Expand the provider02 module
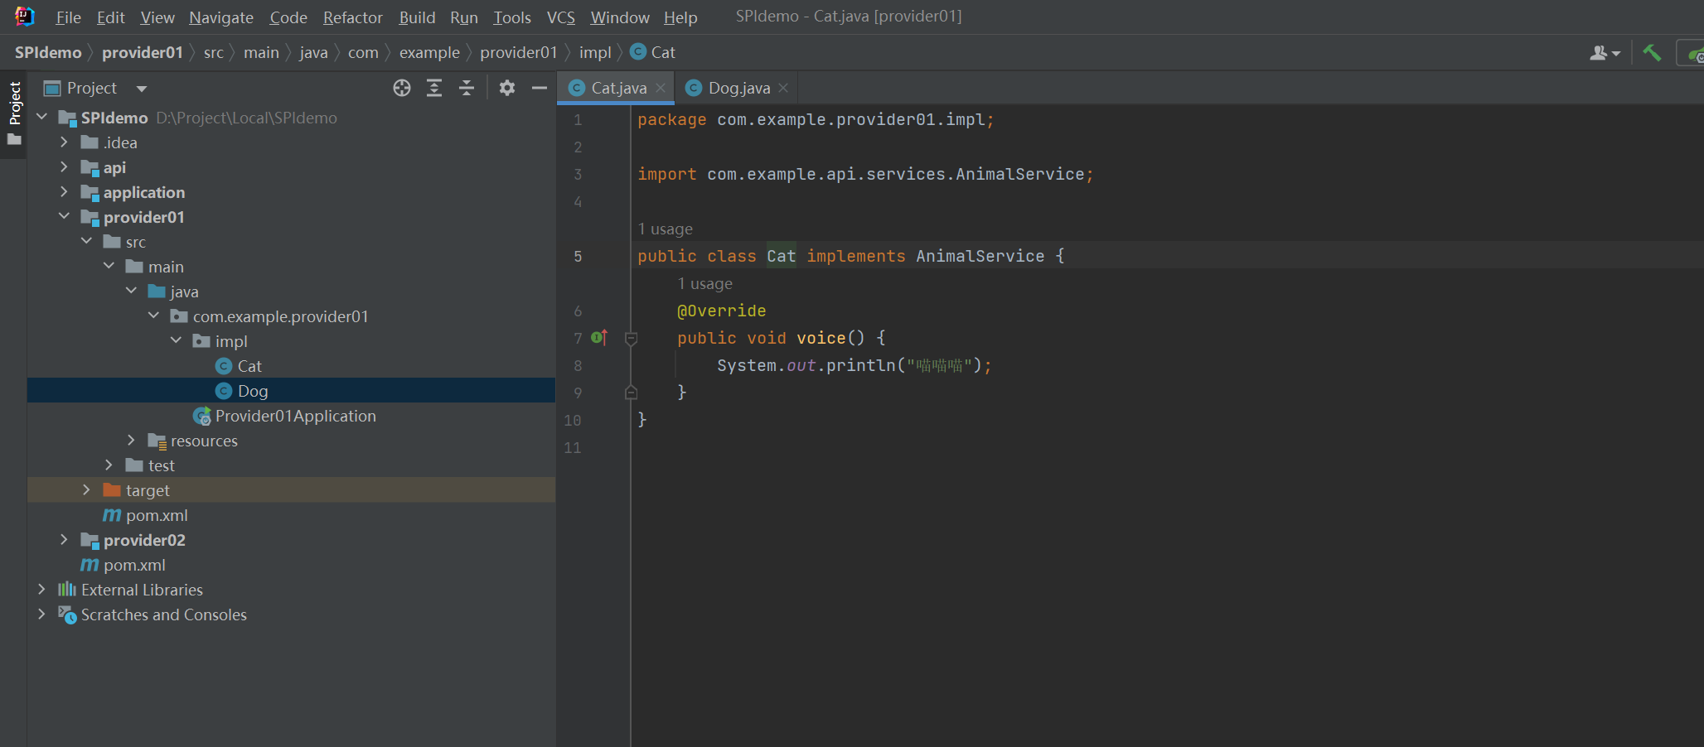 tap(65, 540)
